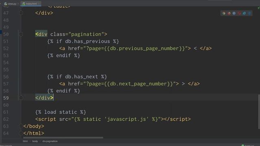Click the inspection checkmark indicator at editor top-right
Screen dimensions: 260x146
(x=259, y=8)
